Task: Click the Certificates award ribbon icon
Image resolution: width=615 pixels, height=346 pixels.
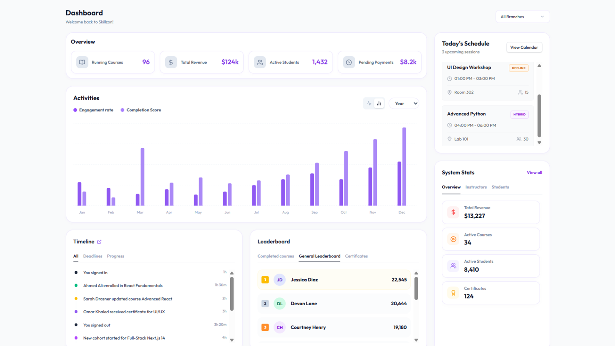Action: [x=453, y=293]
